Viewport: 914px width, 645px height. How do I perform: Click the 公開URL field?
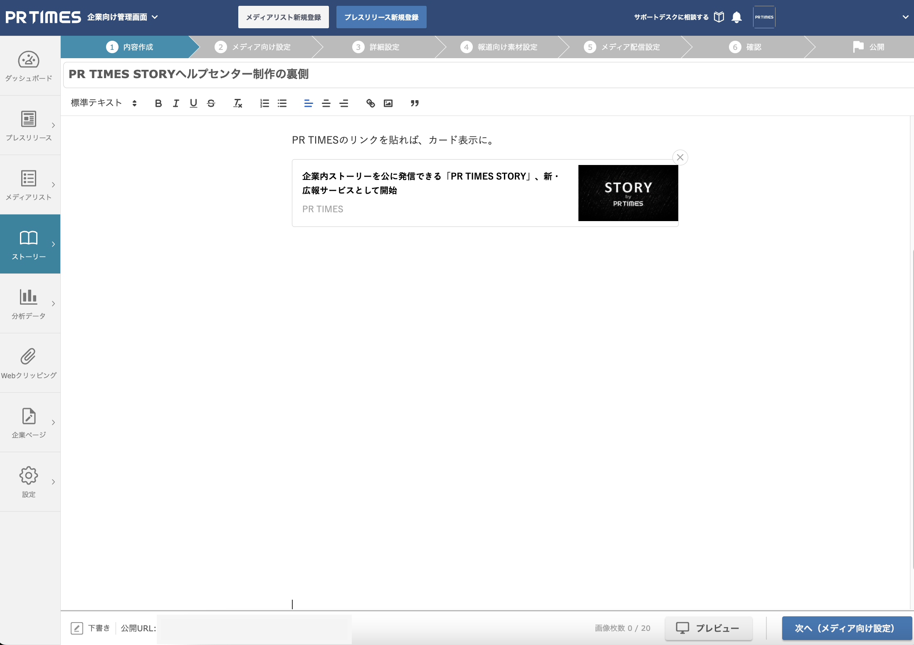pyautogui.click(x=254, y=628)
